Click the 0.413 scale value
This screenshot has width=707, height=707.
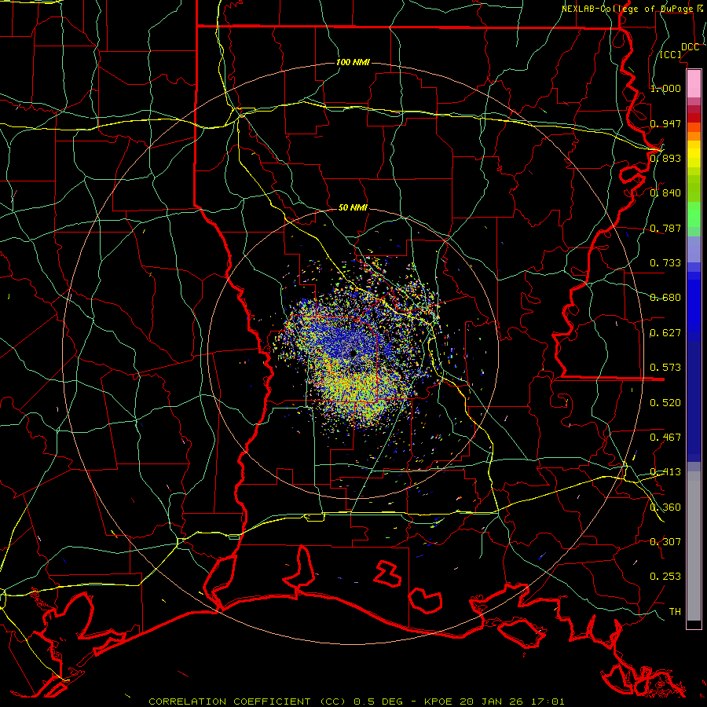(x=665, y=472)
